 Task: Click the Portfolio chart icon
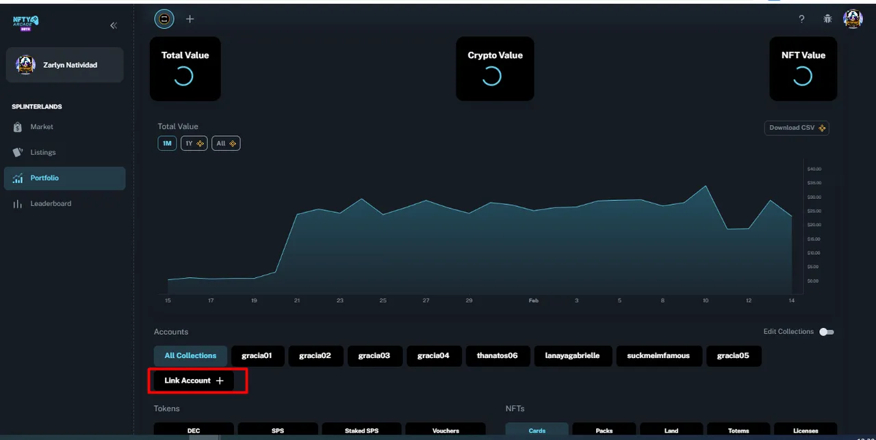pyautogui.click(x=18, y=178)
